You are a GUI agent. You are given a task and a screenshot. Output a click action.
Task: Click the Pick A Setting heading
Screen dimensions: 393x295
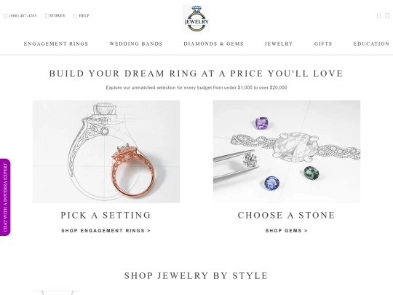(106, 215)
